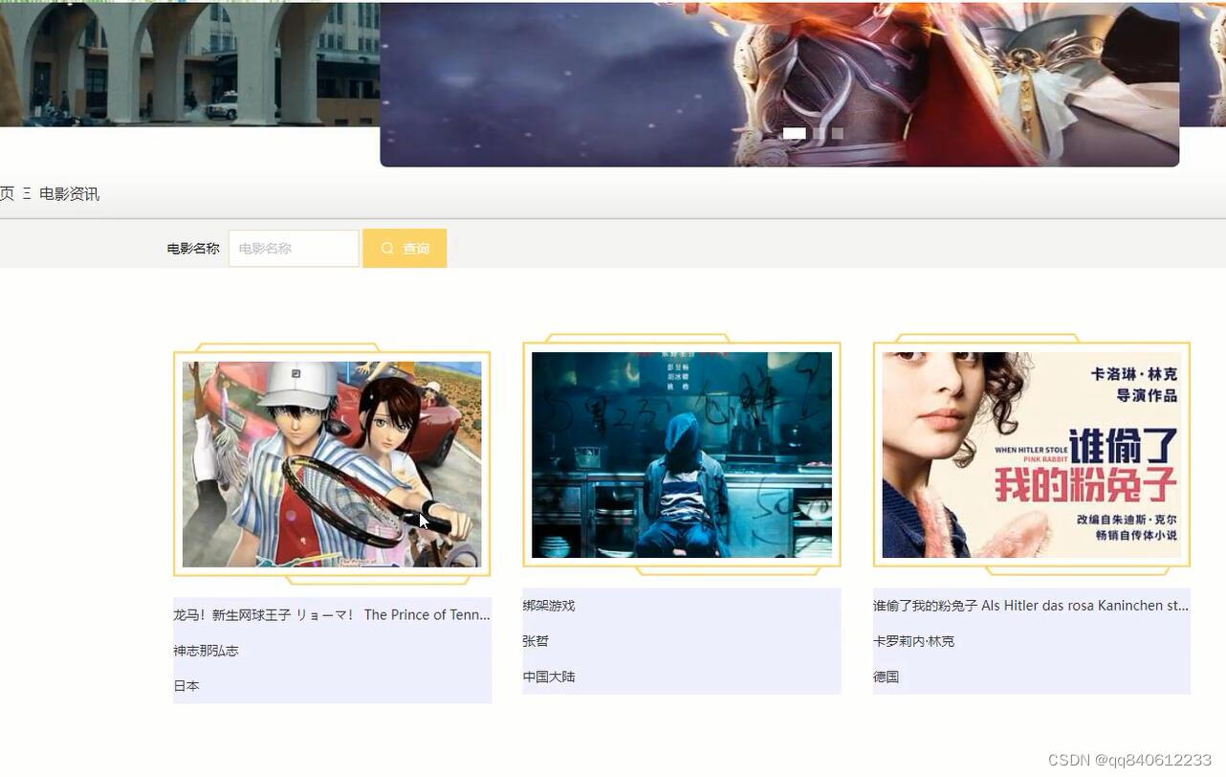Image resolution: width=1226 pixels, height=777 pixels.
Task: Select the first carousel indicator dot
Action: pos(794,134)
